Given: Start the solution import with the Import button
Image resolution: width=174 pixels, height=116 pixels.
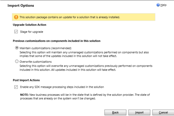Looking at the screenshot, I should pyautogui.click(x=139, y=113).
